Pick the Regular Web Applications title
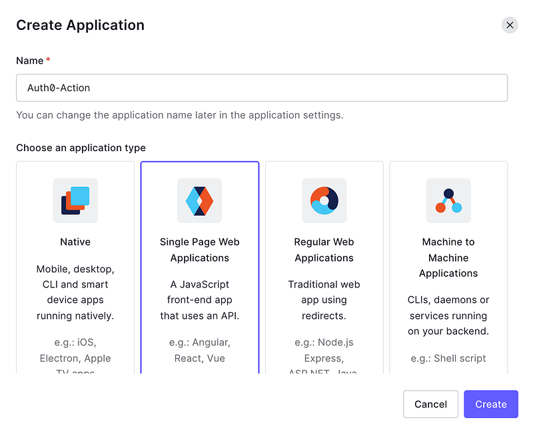Image resolution: width=533 pixels, height=432 pixels. 324,250
